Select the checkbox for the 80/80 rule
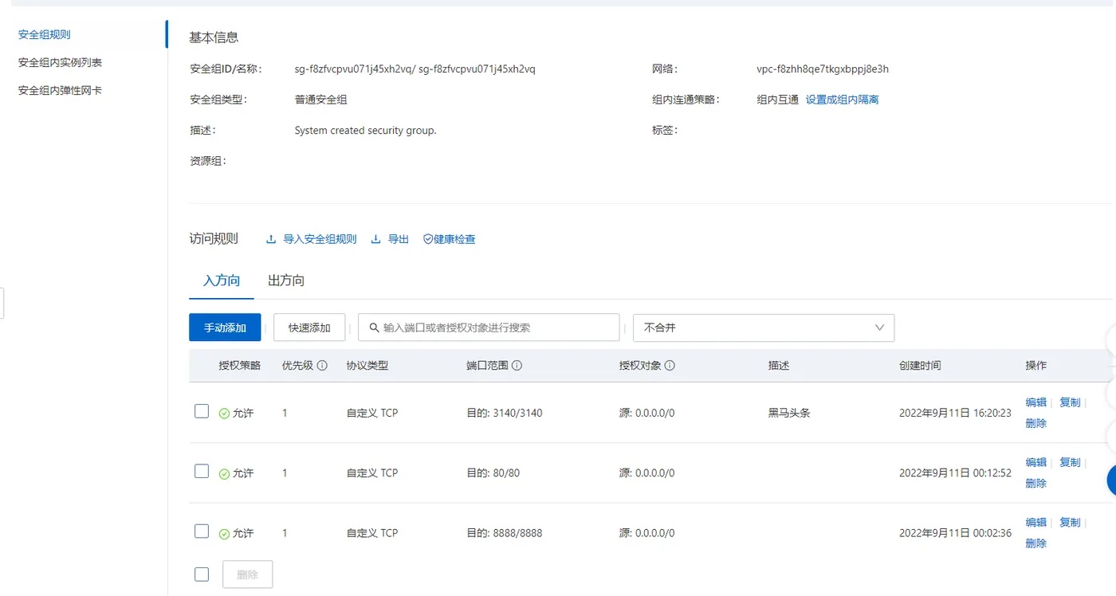 click(x=202, y=471)
